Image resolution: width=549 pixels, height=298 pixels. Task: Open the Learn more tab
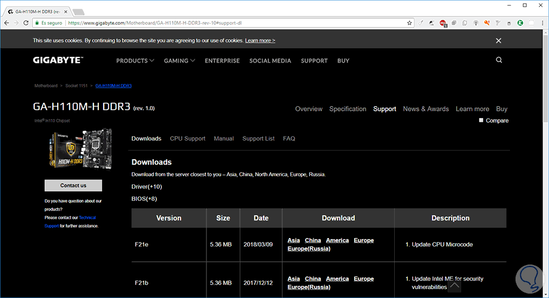472,109
